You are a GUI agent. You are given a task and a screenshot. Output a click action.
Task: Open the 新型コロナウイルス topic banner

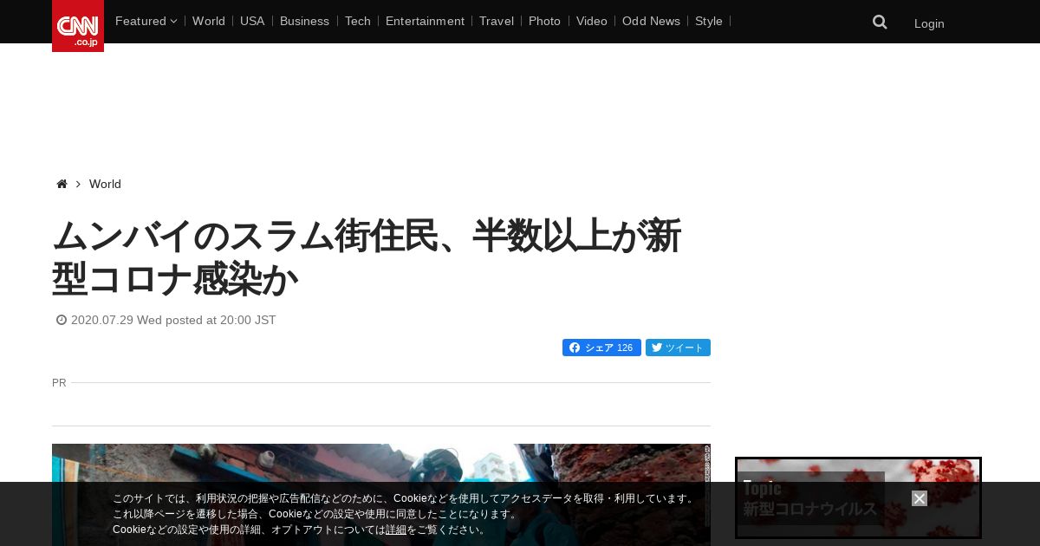click(x=858, y=498)
